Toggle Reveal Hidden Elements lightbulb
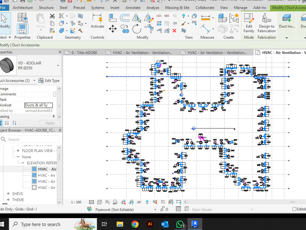306x230 pixels. coord(147,202)
